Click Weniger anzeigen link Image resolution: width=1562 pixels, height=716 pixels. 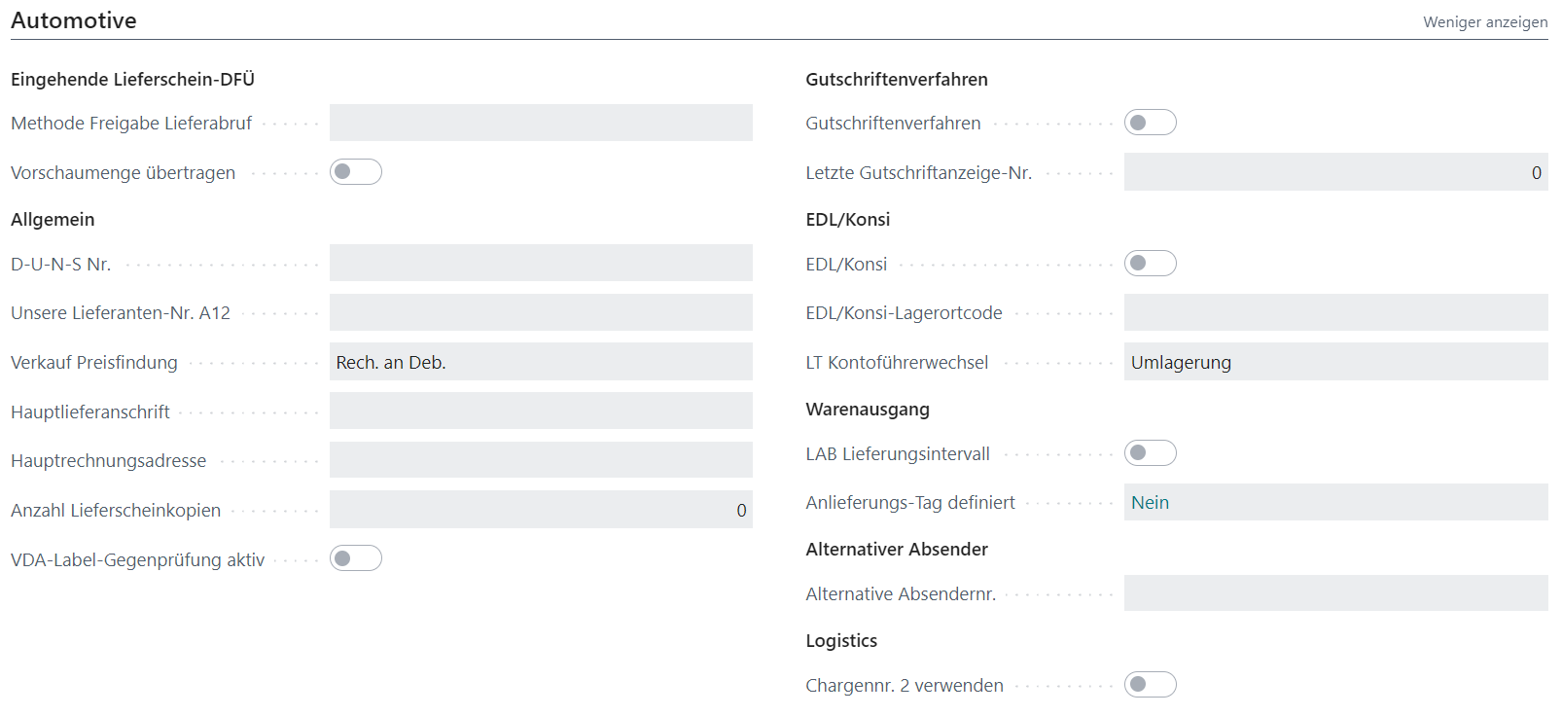tap(1484, 21)
